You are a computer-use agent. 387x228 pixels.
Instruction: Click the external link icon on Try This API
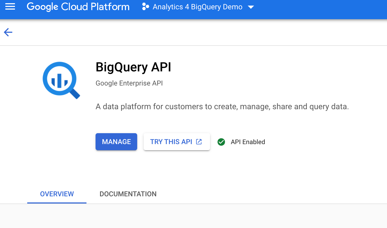coord(199,142)
